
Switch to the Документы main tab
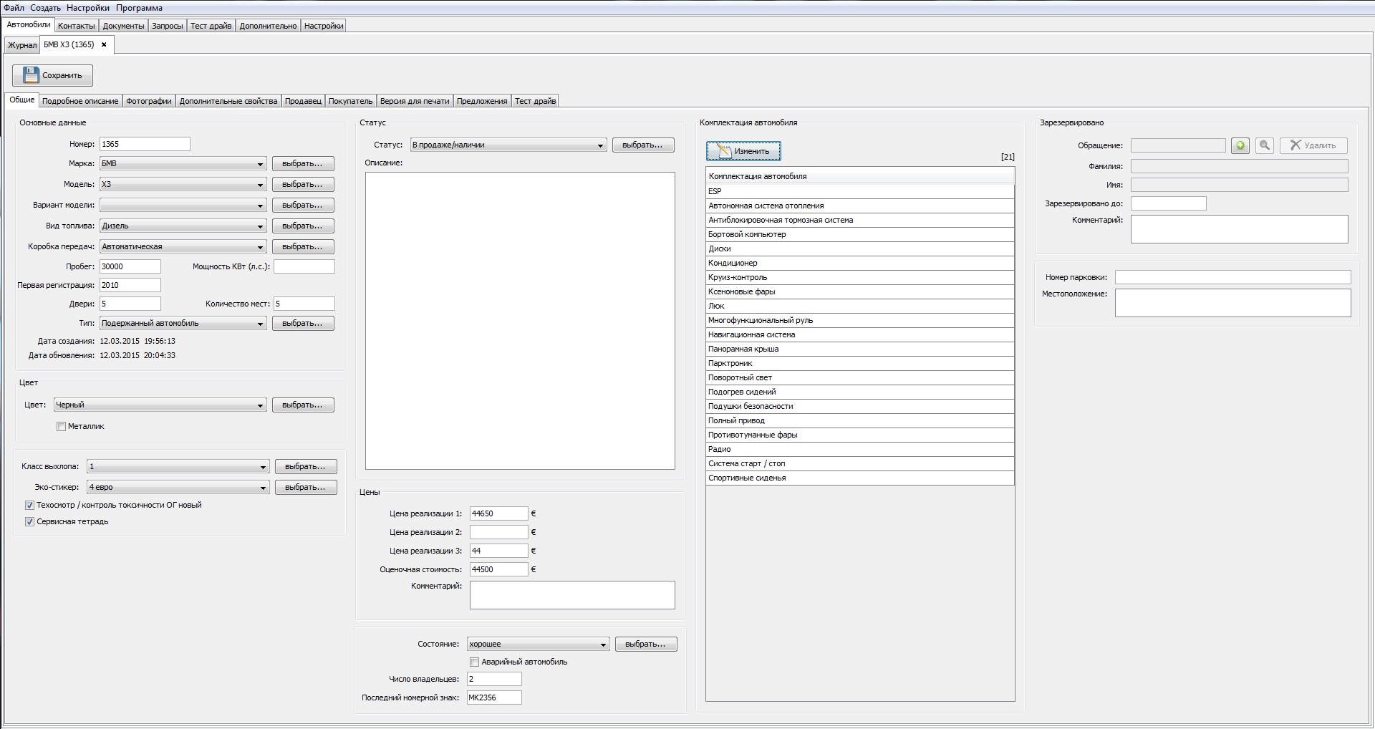[123, 26]
